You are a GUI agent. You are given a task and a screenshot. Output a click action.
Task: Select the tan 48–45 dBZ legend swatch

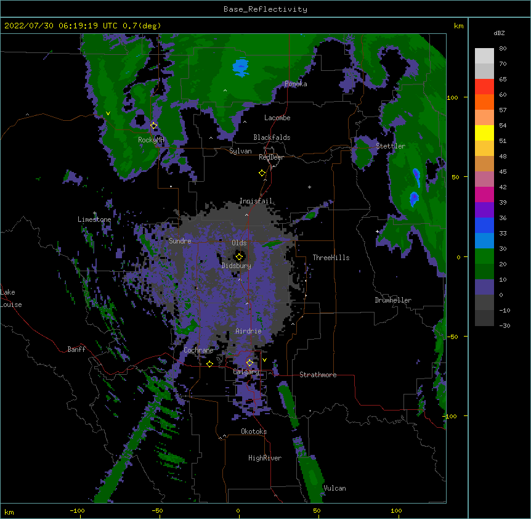tap(484, 163)
